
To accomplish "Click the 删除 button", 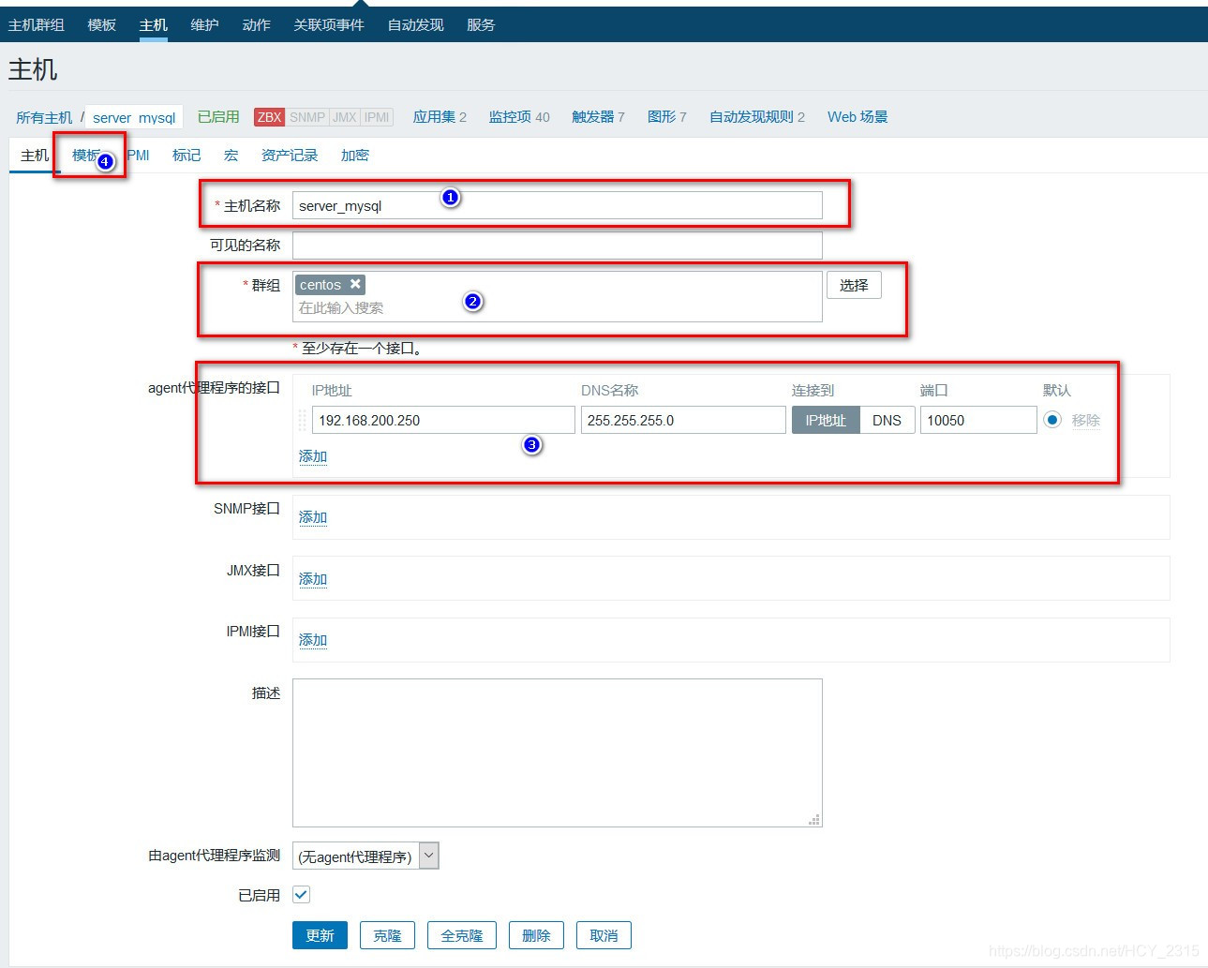I will [536, 935].
